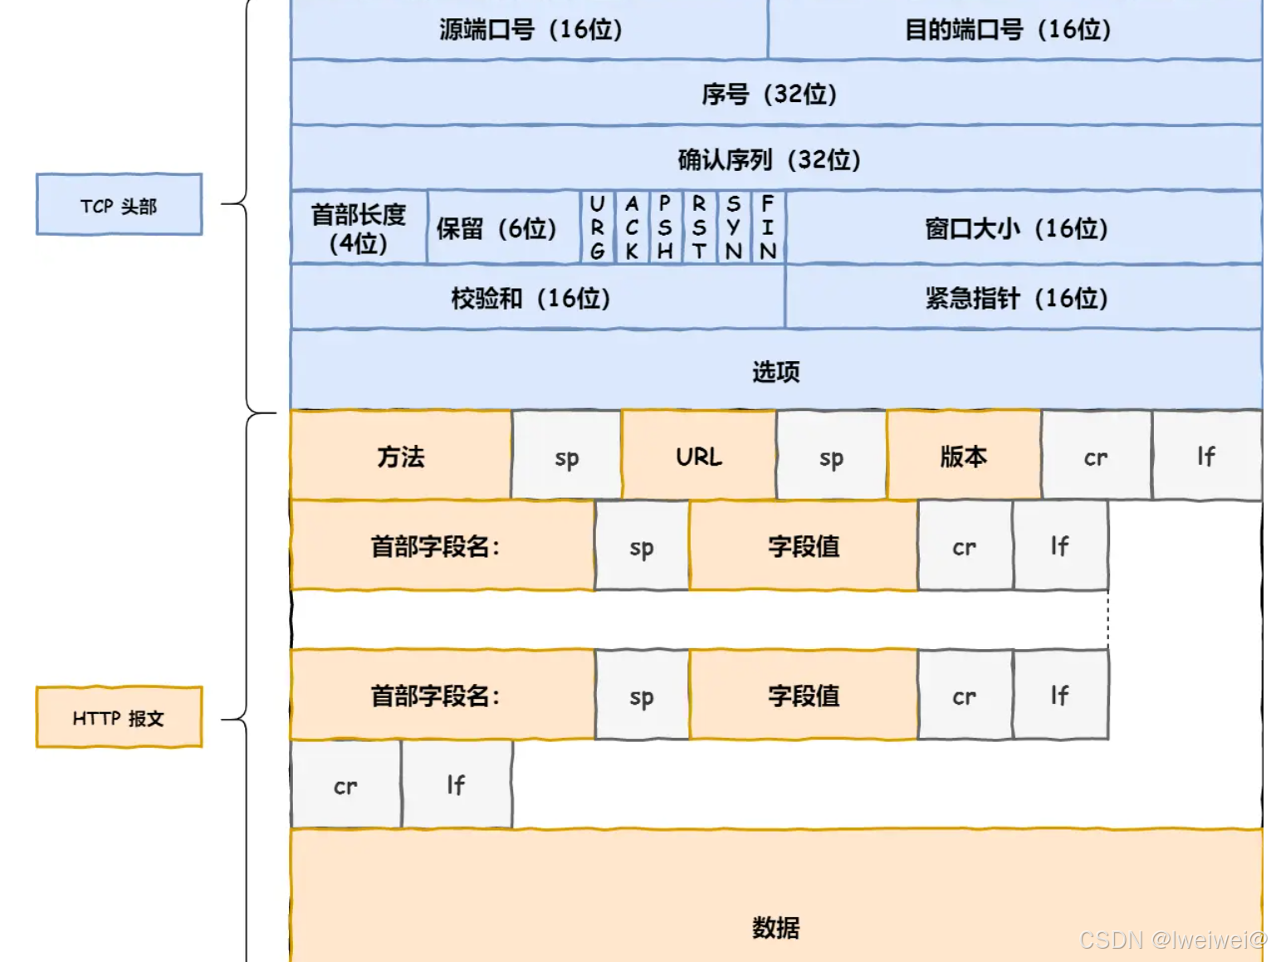Expand the HTTP 报文 label box
Image resolution: width=1271 pixels, height=962 pixels.
point(119,718)
